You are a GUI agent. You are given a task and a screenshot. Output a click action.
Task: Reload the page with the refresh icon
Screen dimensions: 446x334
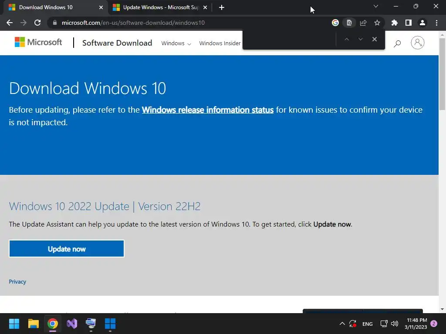37,23
